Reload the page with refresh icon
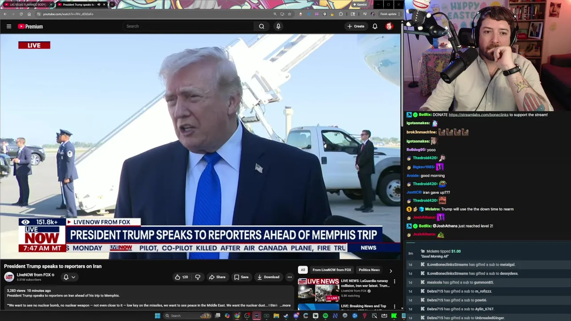Image resolution: width=571 pixels, height=321 pixels. pyautogui.click(x=21, y=14)
